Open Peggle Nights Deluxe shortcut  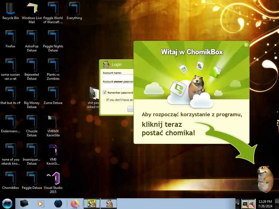pos(53,41)
